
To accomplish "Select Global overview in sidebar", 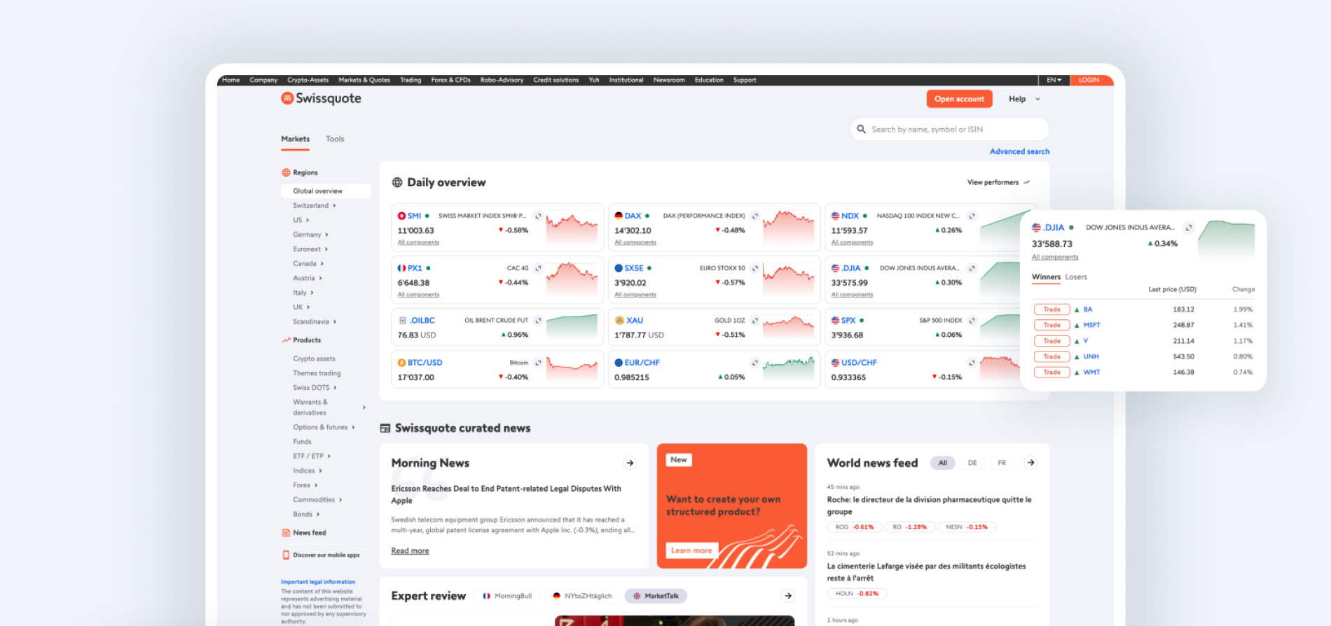I will (x=326, y=190).
